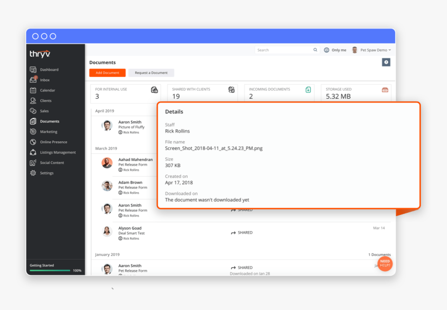Click the Clients sidebar icon
447x310 pixels.
(33, 101)
